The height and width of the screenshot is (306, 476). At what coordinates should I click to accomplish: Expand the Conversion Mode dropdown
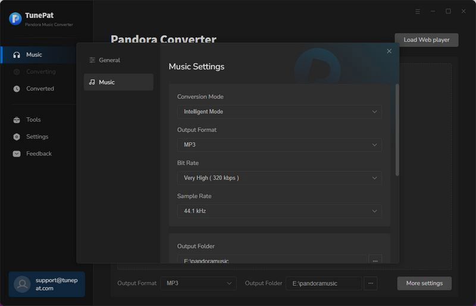point(279,111)
